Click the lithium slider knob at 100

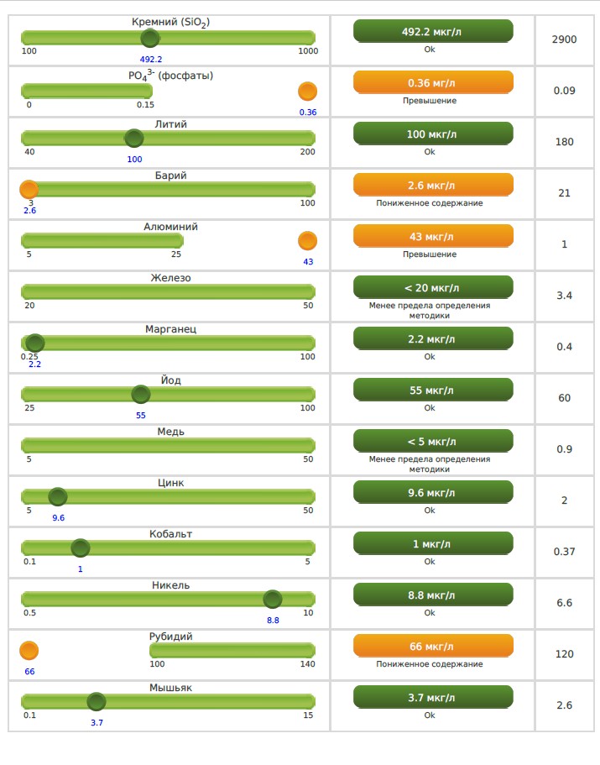click(x=133, y=139)
